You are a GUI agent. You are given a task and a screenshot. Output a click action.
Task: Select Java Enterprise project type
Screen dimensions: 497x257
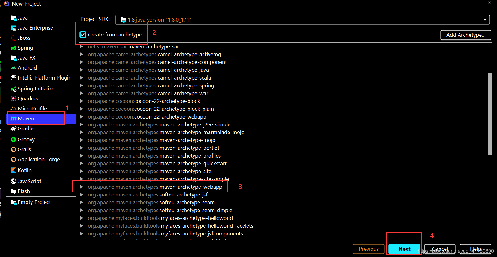click(x=41, y=28)
